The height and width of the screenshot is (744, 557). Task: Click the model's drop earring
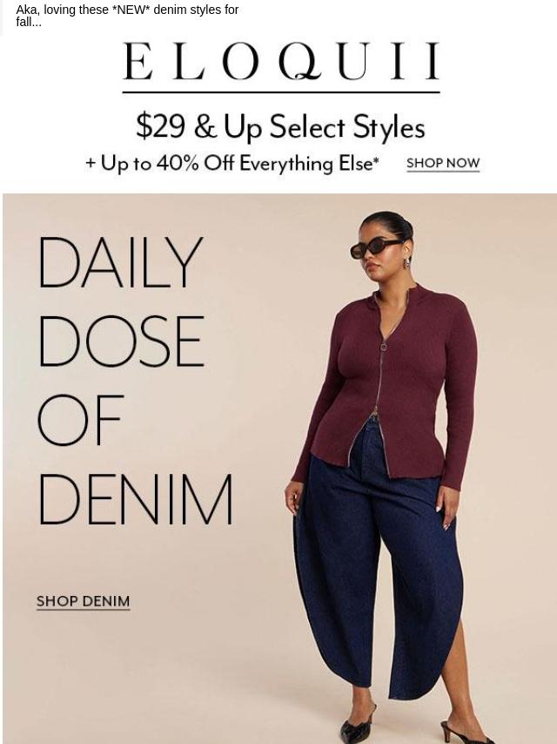click(x=406, y=263)
